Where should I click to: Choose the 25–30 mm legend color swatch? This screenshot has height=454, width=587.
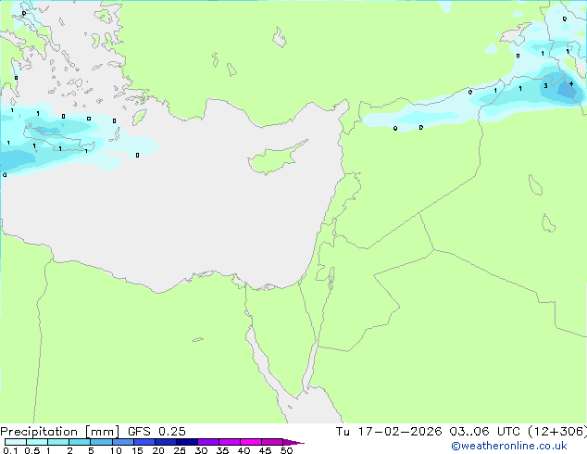[186, 442]
